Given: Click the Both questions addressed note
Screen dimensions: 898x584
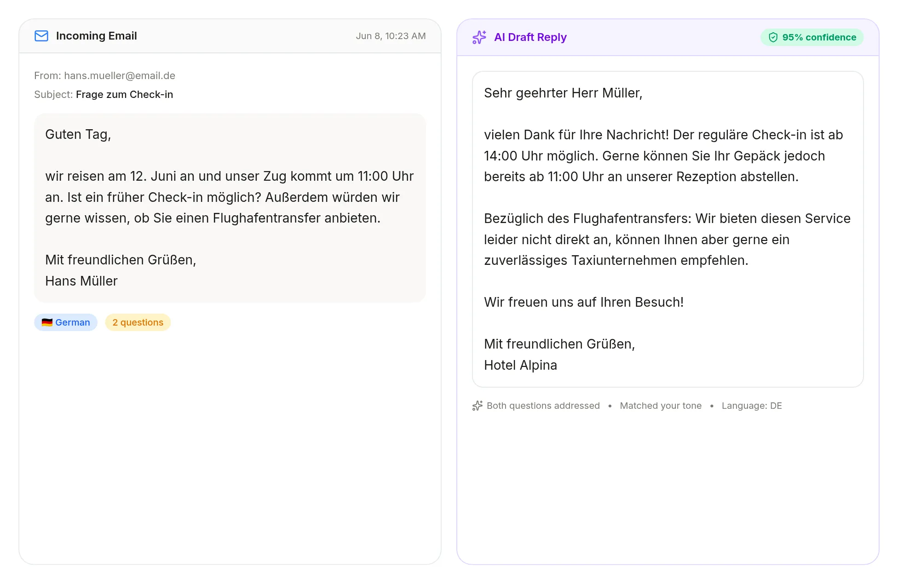Looking at the screenshot, I should [x=543, y=406].
